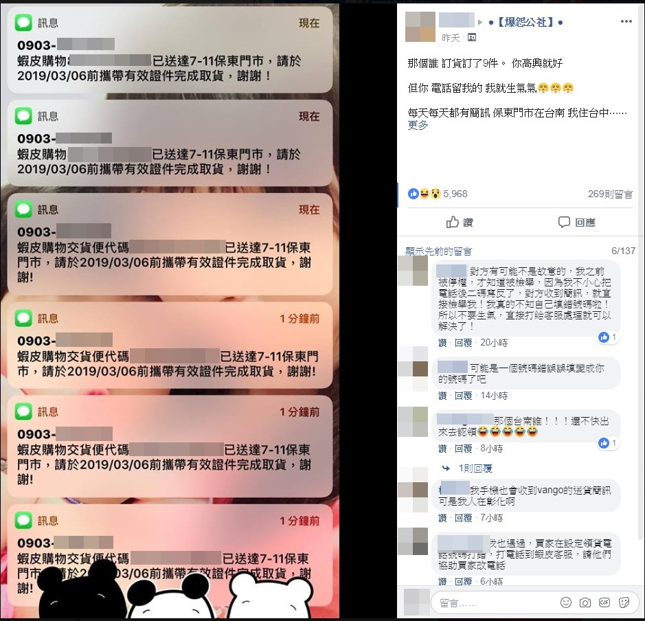Like the 20小時 comment
The image size is (645, 621).
(442, 343)
